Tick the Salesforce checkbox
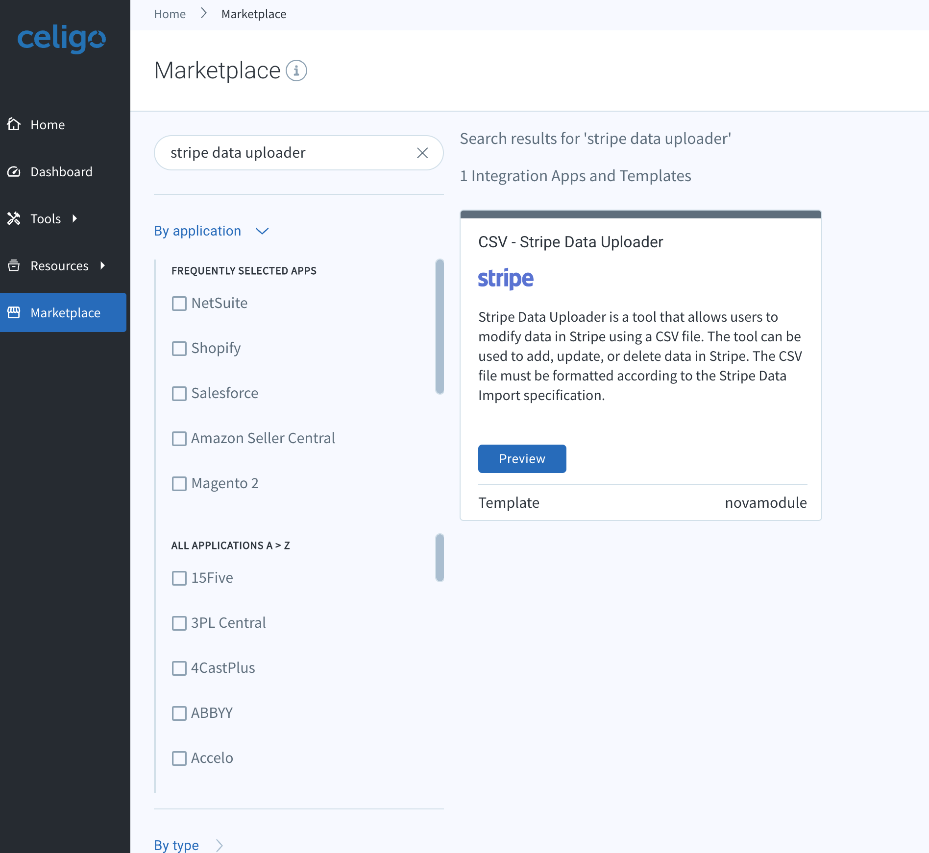Image resolution: width=929 pixels, height=853 pixels. point(179,393)
